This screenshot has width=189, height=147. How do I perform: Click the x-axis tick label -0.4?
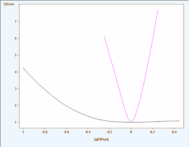(x=88, y=132)
